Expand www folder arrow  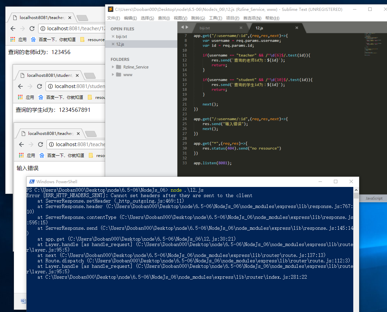pyautogui.click(x=113, y=74)
